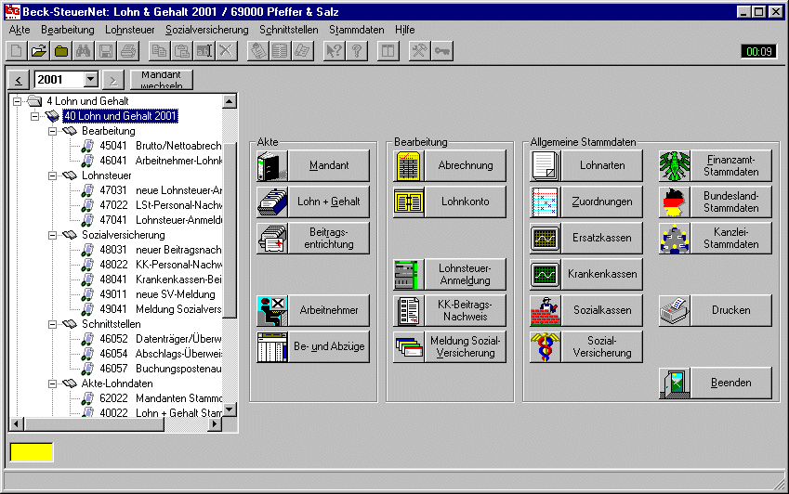Screen dimensions: 789x494
Task: Click the binder icon beside Mandant
Action: click(x=271, y=165)
